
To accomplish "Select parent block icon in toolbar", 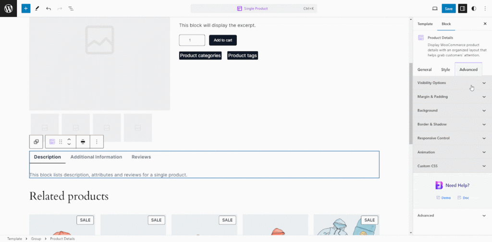I will (36, 142).
